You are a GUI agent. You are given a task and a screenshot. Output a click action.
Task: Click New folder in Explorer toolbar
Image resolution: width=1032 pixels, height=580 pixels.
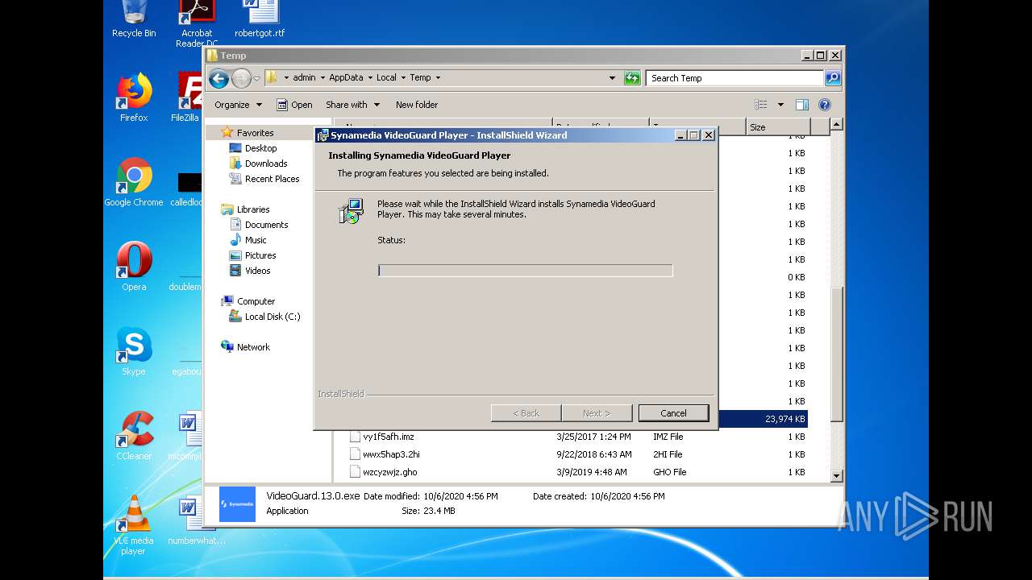point(417,105)
